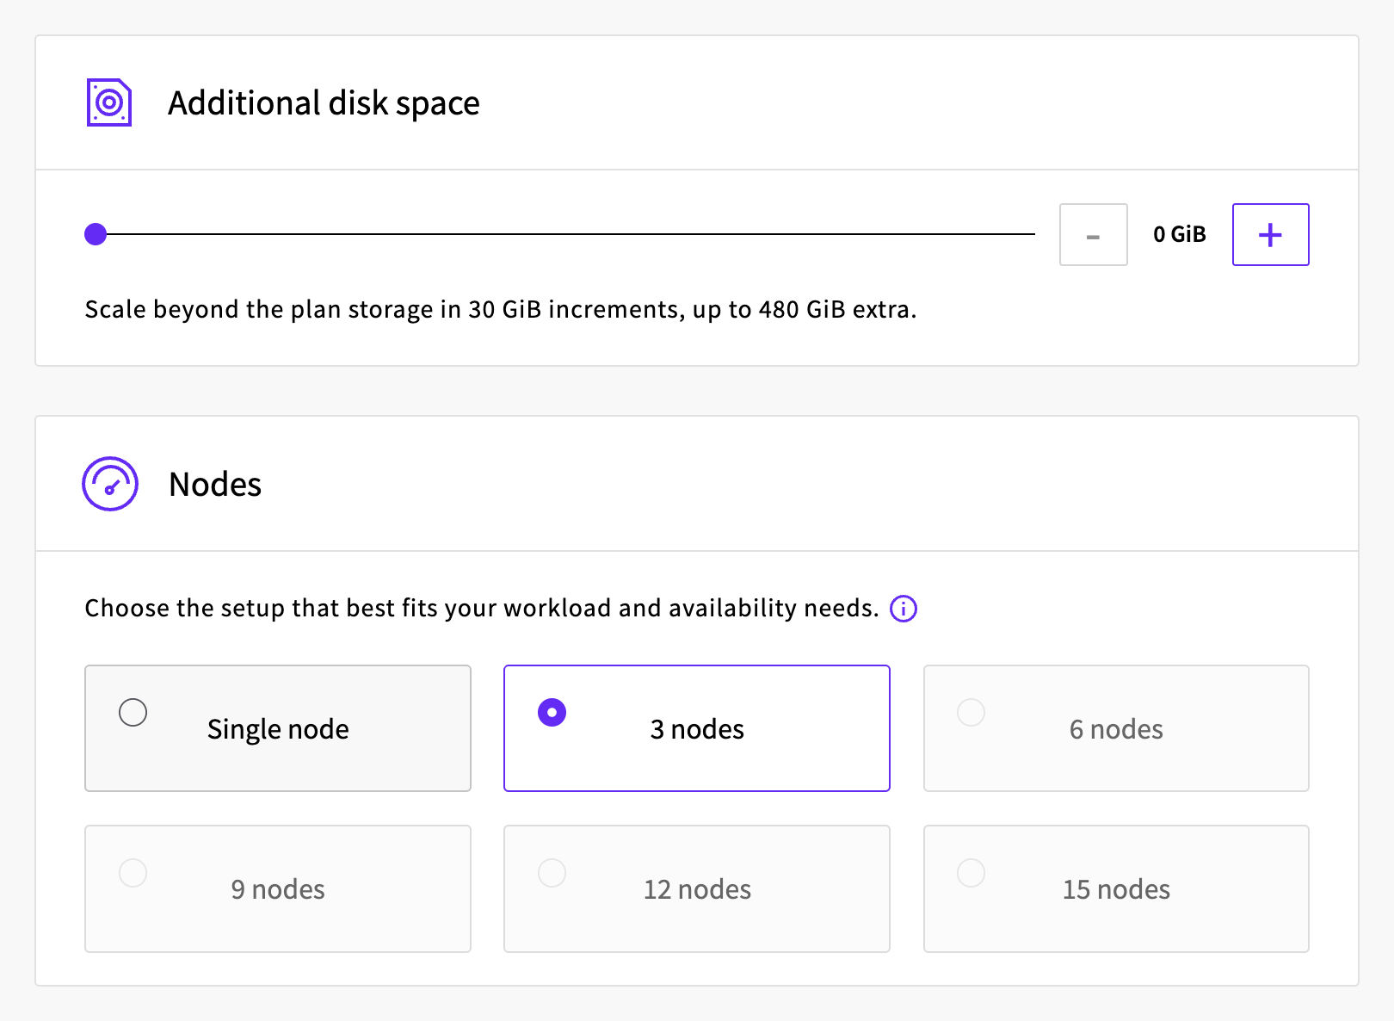The height and width of the screenshot is (1021, 1394).
Task: Decrease disk space with the minus button
Action: tap(1093, 234)
